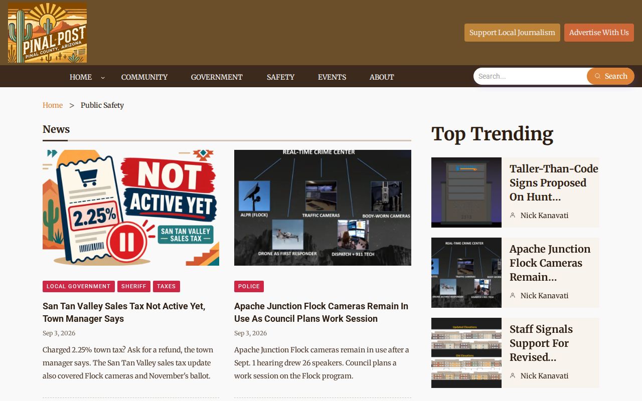Viewport: 642px width, 401px height.
Task: Click the magnifier icon in Search button
Action: click(x=597, y=76)
